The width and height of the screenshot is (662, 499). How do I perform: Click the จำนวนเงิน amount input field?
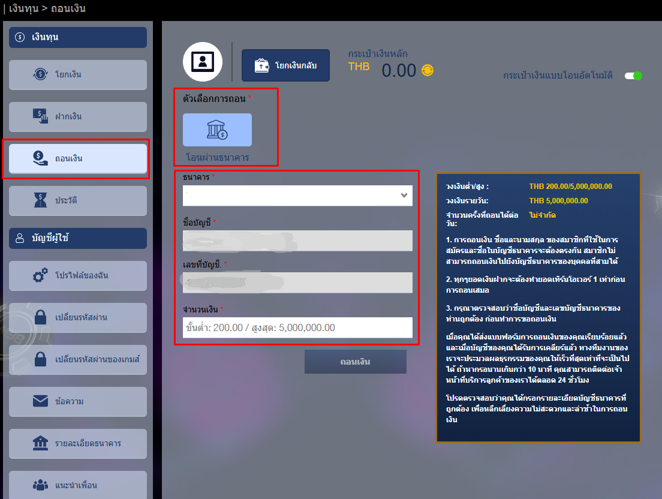click(296, 327)
